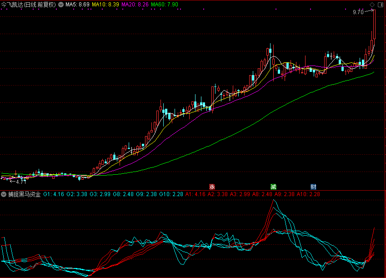This screenshot has height=278, width=386.
Task: Click the G10: 2.28 value
Action: (x=171, y=194)
